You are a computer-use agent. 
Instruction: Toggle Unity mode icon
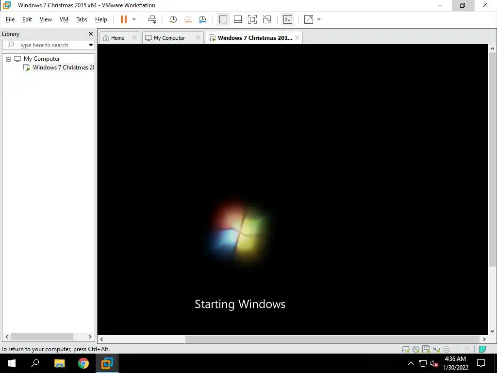[x=267, y=19]
